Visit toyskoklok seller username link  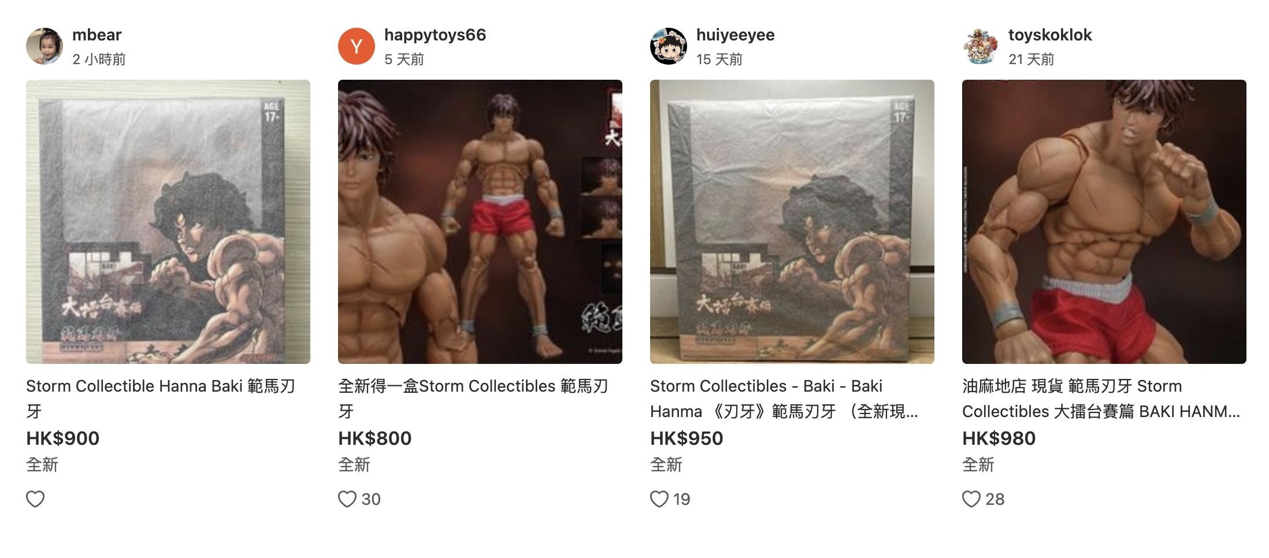1050,35
